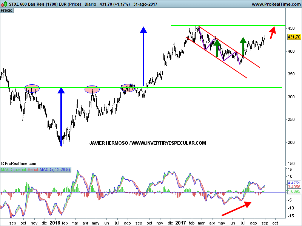Viewport: 302px width, 226px height.
Task: Click the blue 4,4751 MACD value tag
Action: pyautogui.click(x=294, y=183)
